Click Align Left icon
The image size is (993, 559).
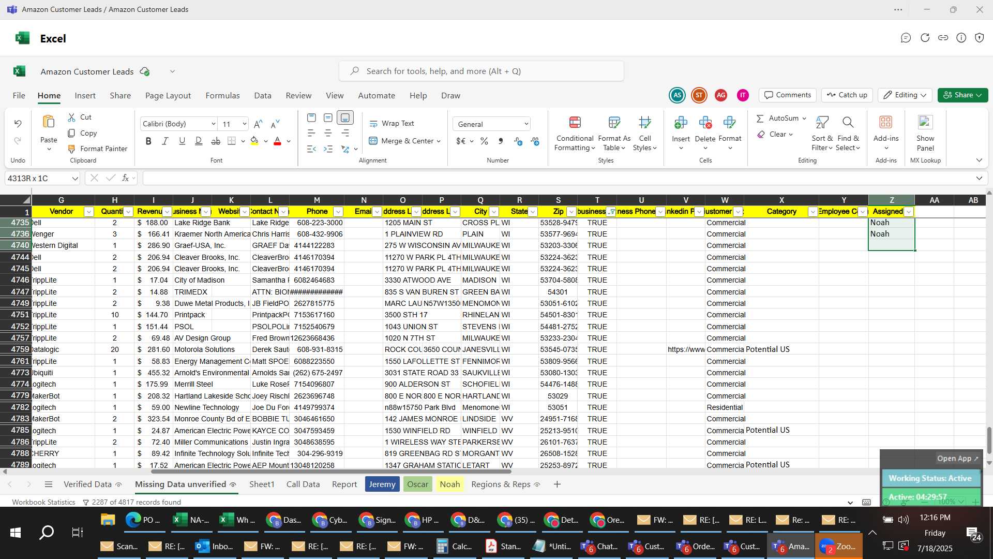(x=311, y=134)
